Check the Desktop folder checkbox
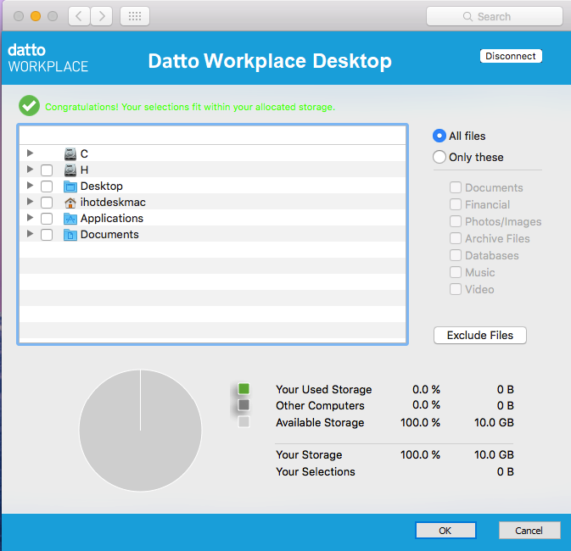Viewport: 571px width, 551px height. click(x=47, y=186)
